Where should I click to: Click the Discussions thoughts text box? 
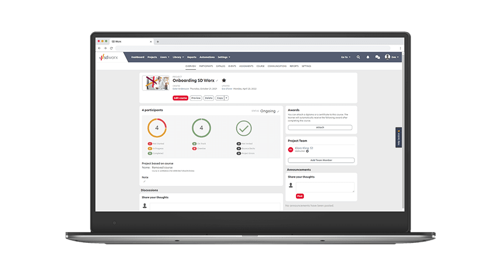[x=215, y=207]
